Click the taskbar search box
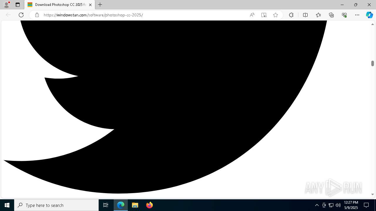This screenshot has height=211, width=376. 56,205
